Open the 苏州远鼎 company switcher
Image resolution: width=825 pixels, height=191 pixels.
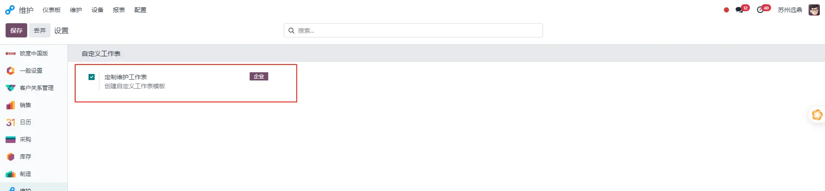(790, 10)
